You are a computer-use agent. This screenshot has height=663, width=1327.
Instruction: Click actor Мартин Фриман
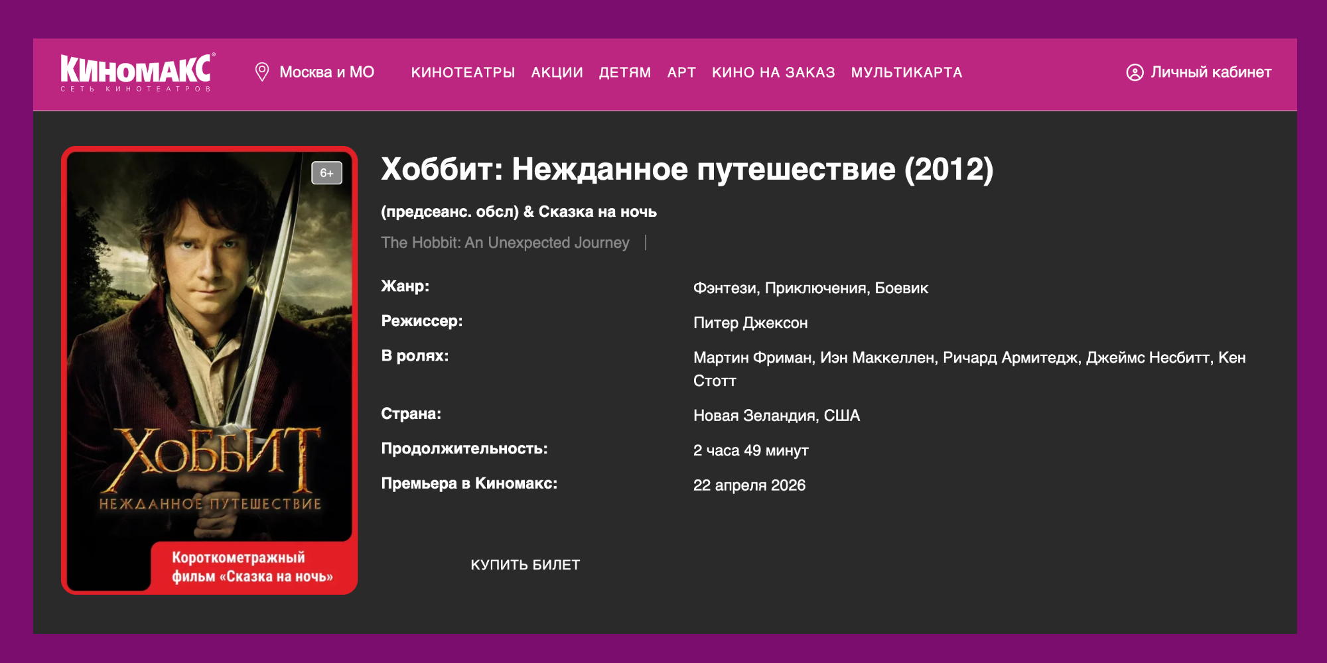click(753, 358)
